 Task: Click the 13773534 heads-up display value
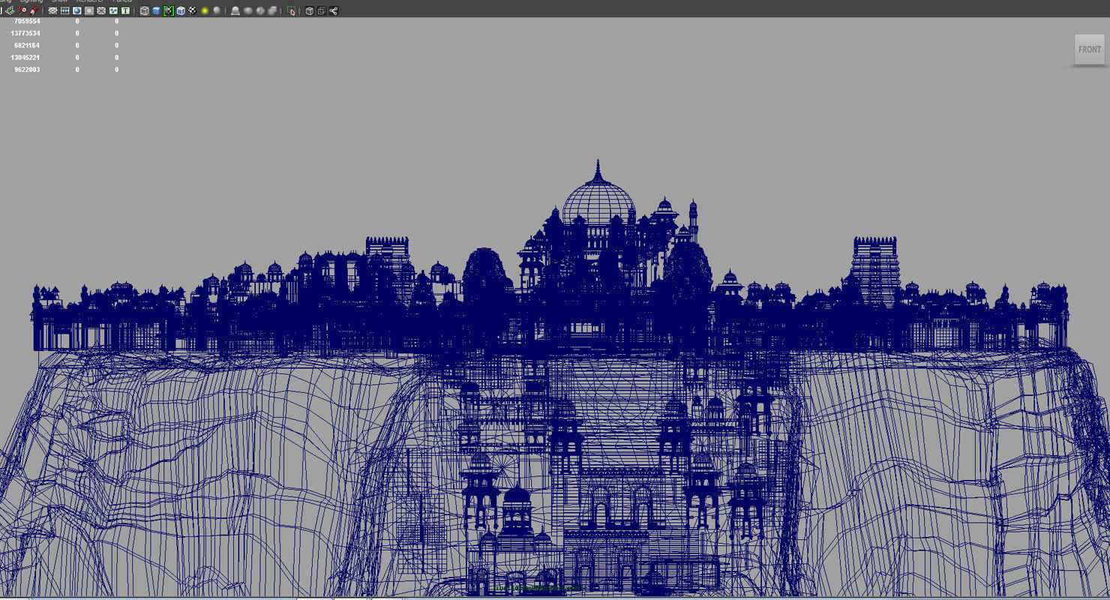[25, 34]
